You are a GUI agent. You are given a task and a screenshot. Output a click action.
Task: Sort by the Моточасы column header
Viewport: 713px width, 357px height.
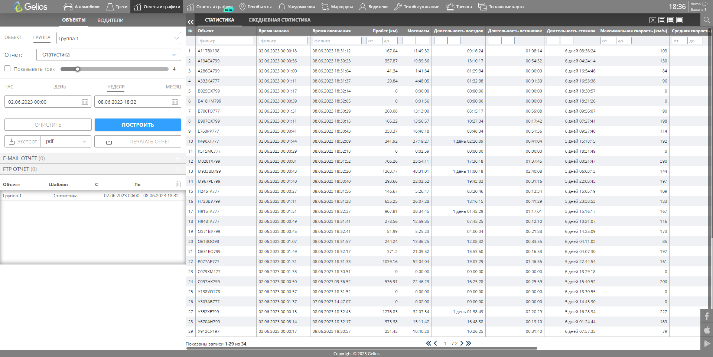pos(418,31)
